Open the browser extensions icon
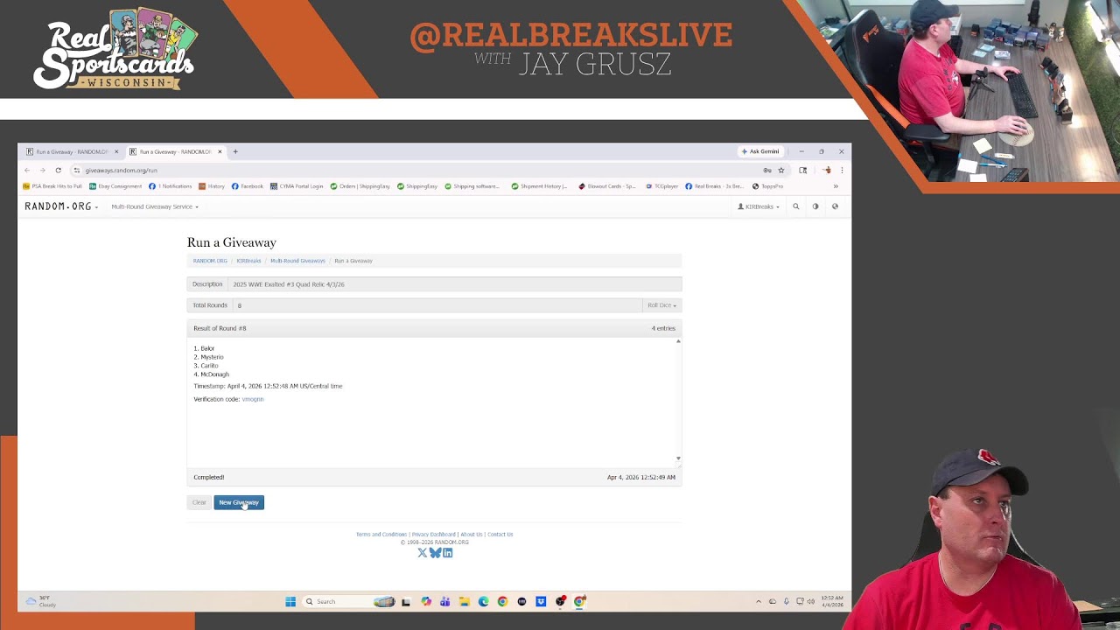Screen dimensions: 1120x630 (803, 171)
